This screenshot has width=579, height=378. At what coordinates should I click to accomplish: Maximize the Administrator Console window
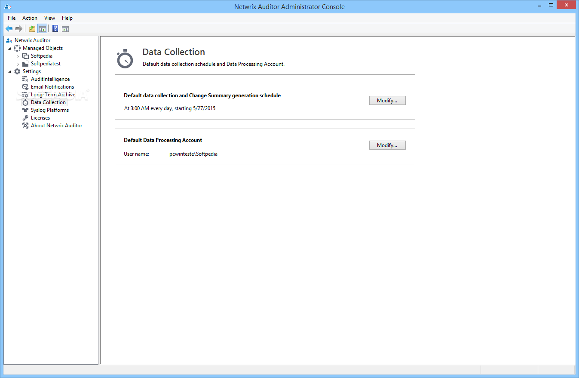pyautogui.click(x=551, y=5)
